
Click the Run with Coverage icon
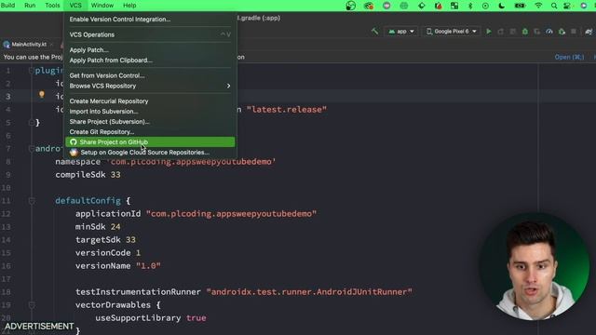pos(537,32)
